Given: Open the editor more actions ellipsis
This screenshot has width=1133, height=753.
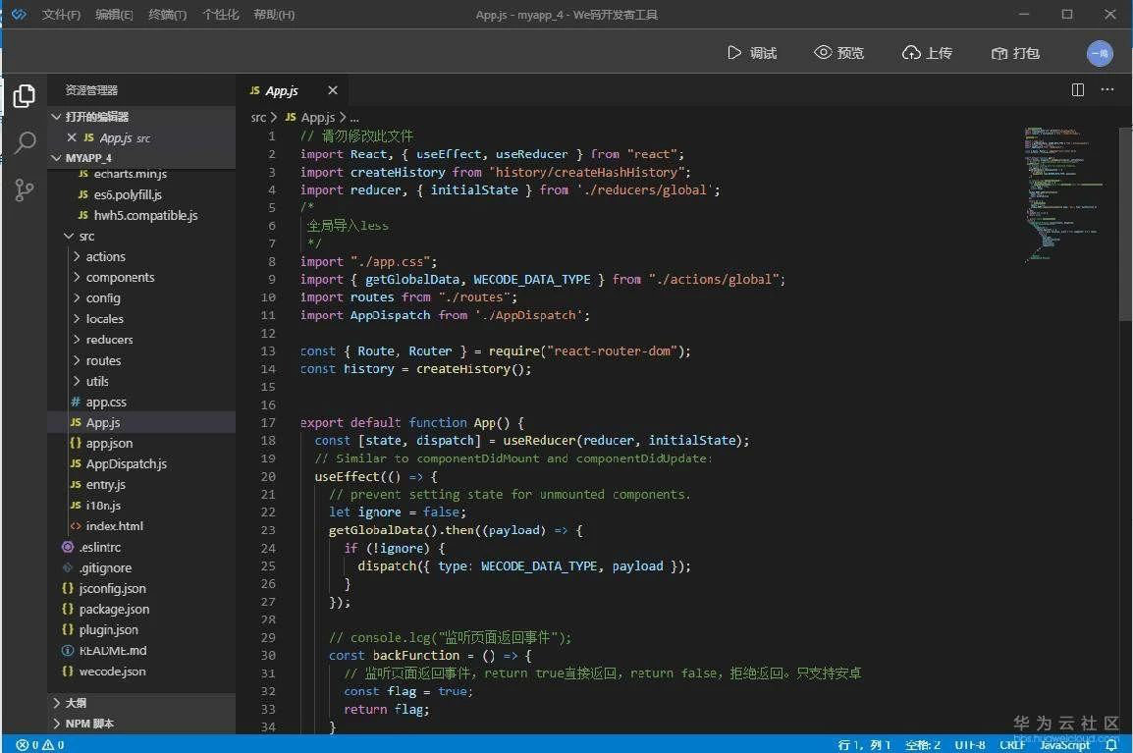Looking at the screenshot, I should click(1107, 89).
